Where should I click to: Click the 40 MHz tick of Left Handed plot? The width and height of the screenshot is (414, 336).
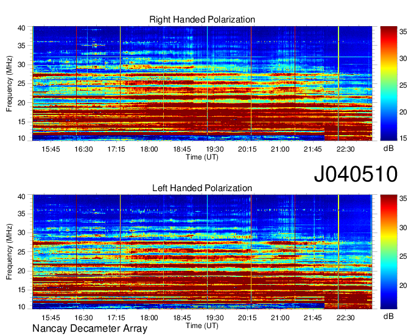21,197
